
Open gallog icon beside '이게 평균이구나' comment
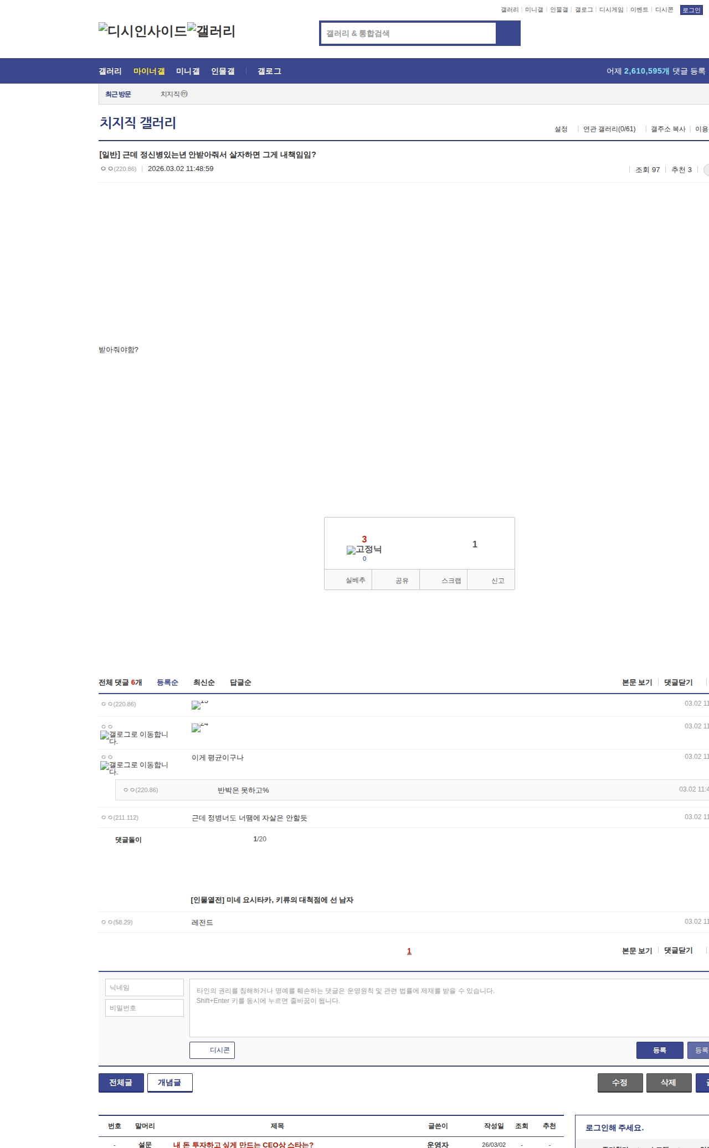pyautogui.click(x=104, y=766)
